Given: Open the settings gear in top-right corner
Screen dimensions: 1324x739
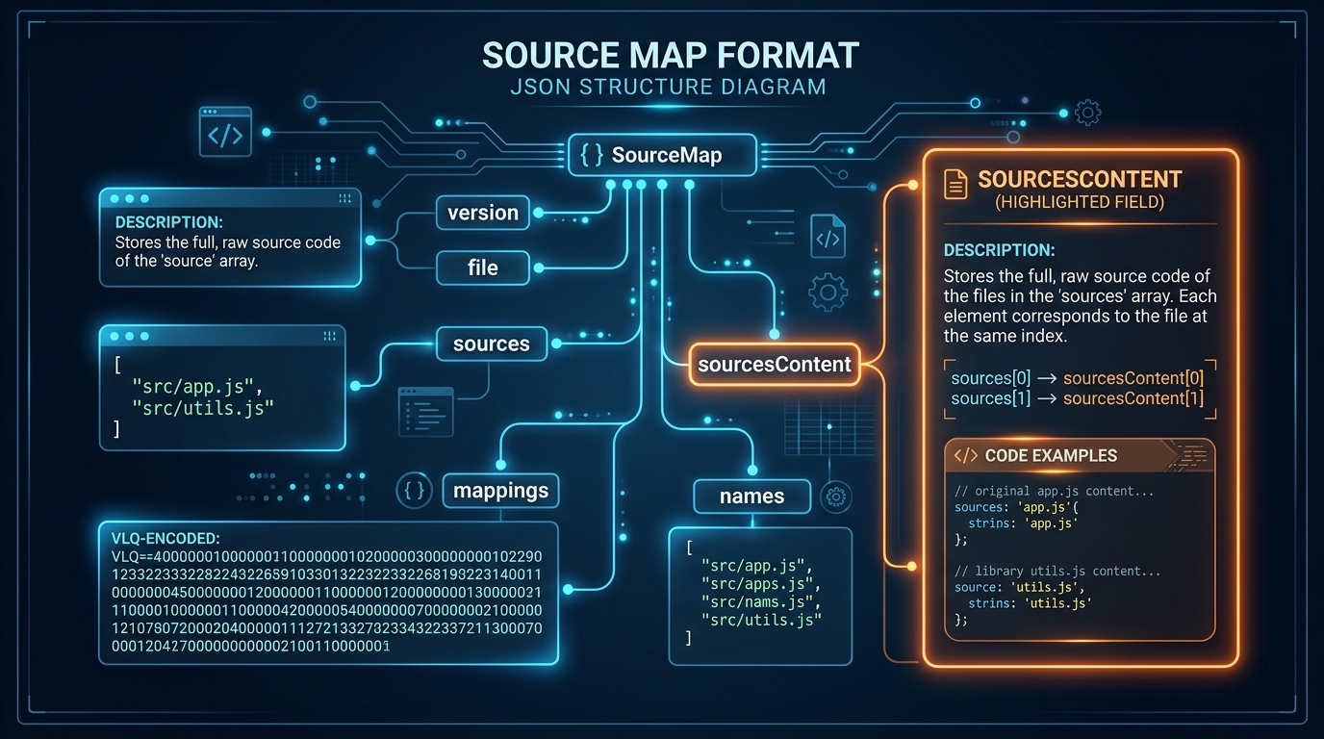Looking at the screenshot, I should [1088, 112].
